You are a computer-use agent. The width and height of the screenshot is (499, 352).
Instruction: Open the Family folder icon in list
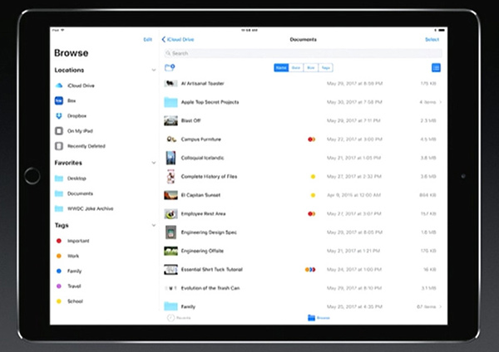click(170, 306)
